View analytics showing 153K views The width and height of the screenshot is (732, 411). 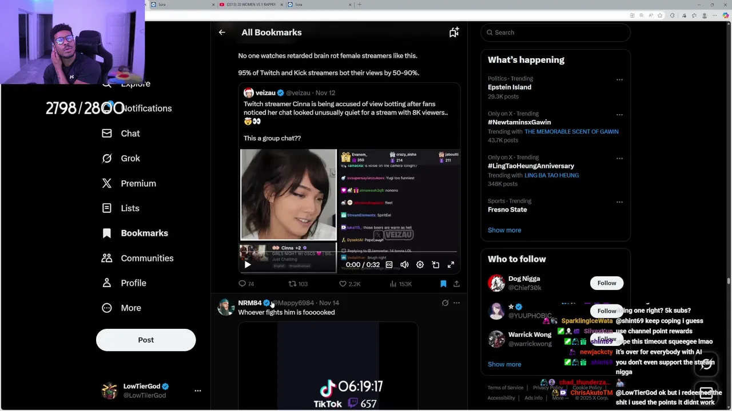click(x=400, y=284)
